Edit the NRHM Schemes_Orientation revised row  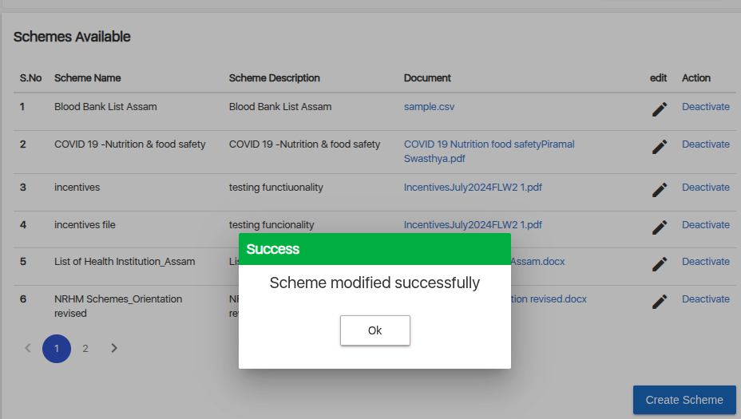click(x=659, y=302)
